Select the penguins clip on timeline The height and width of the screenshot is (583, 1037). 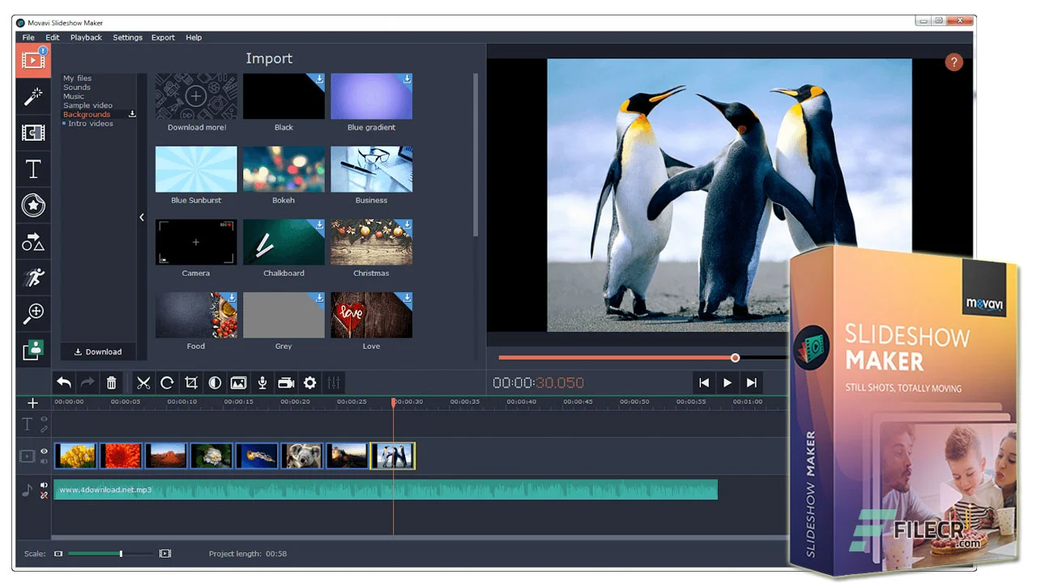(x=393, y=456)
